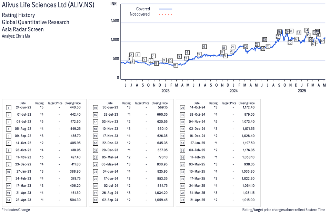Click chart marker 33 on the price chart
The height and width of the screenshot is (212, 329).
pos(299,33)
